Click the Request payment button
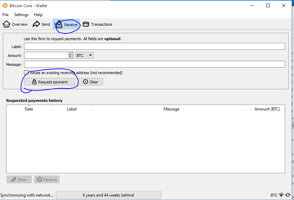 pyautogui.click(x=49, y=82)
